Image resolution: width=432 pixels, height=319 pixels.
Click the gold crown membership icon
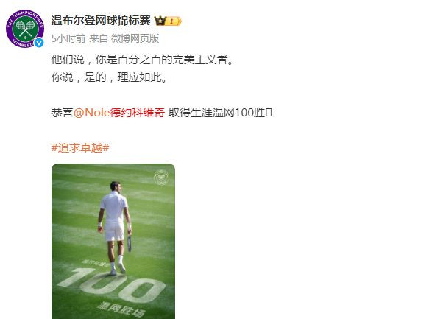(160, 21)
